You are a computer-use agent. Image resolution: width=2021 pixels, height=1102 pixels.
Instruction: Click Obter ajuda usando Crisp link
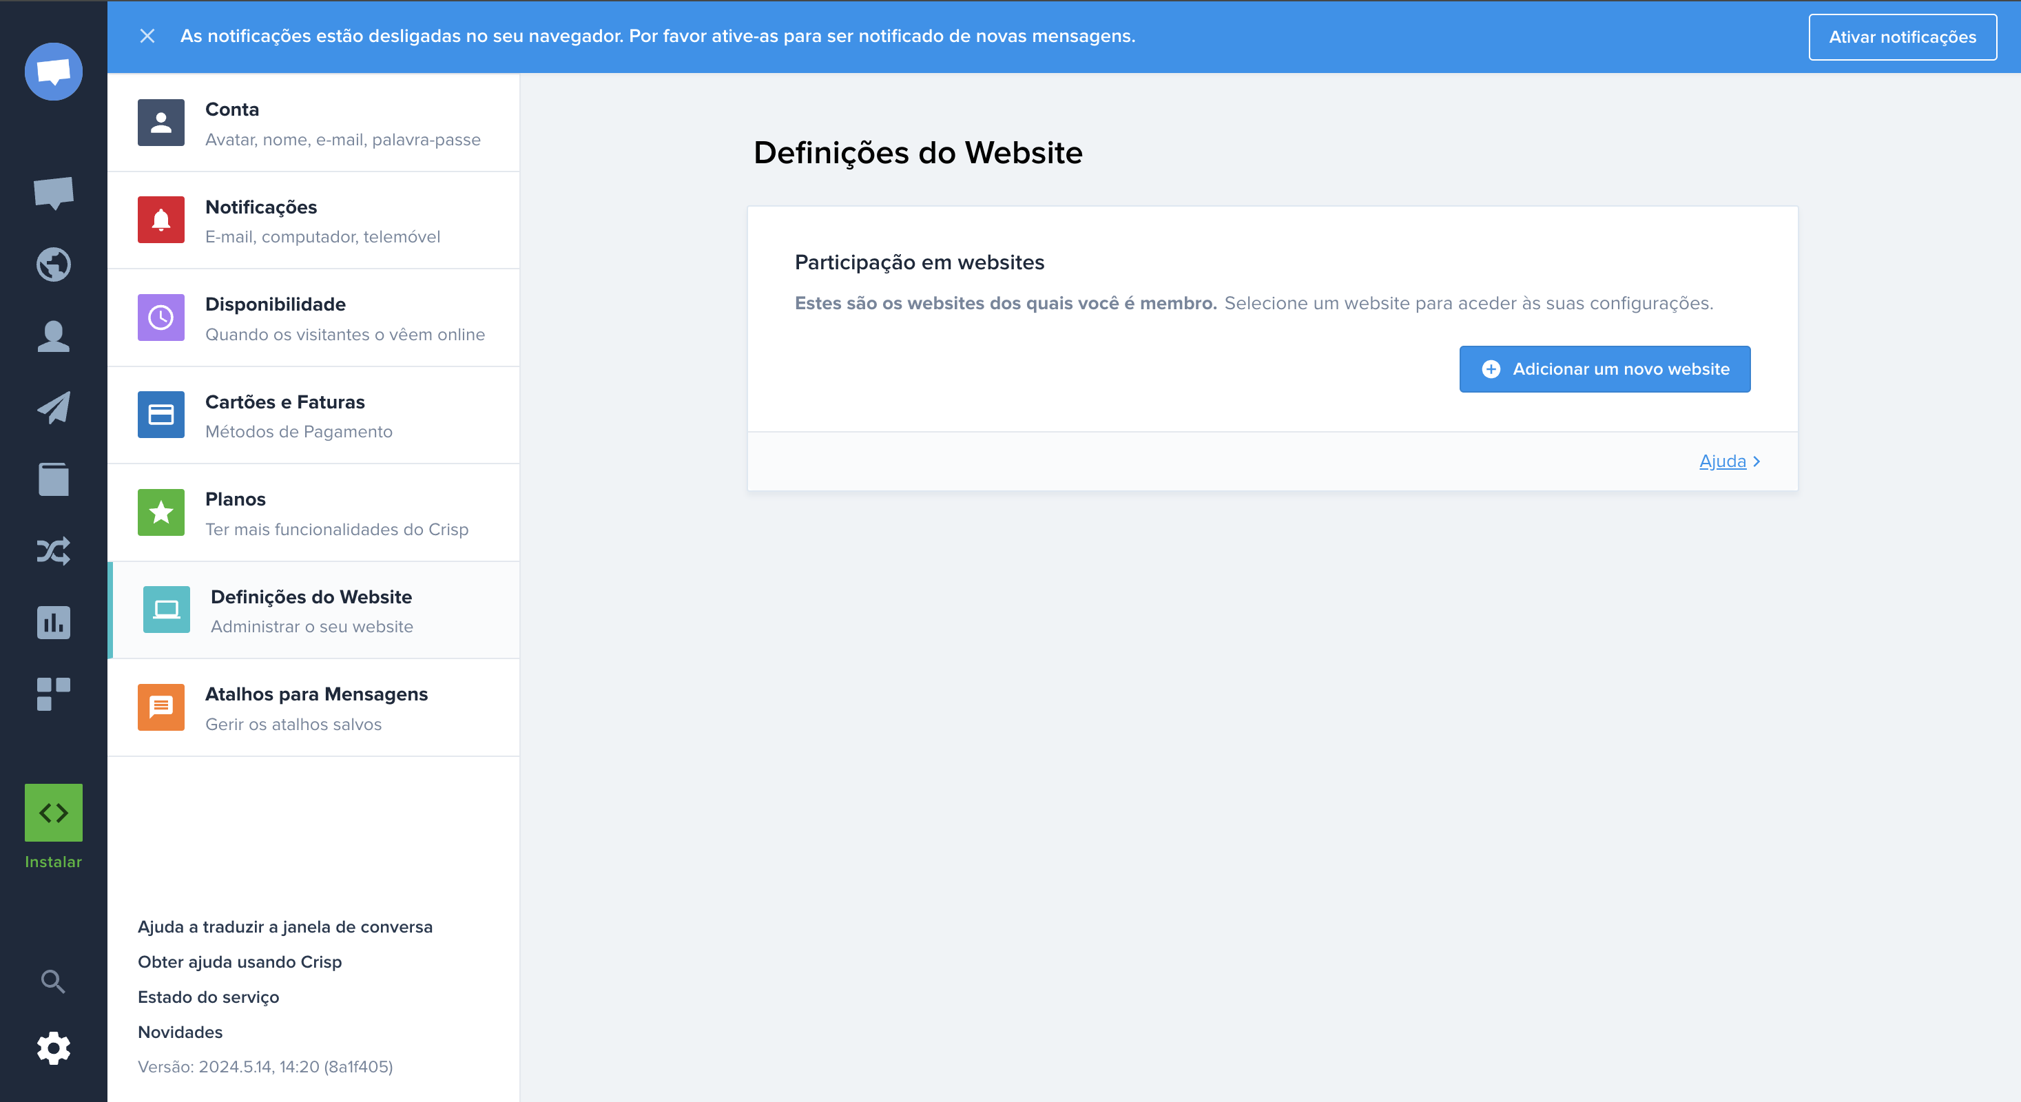pos(239,961)
